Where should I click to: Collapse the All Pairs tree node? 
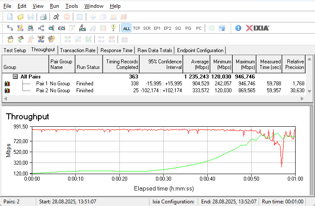pos(15,77)
